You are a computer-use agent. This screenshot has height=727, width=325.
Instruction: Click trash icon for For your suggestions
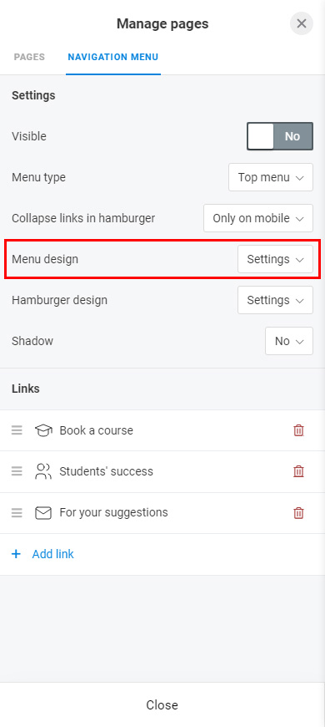pos(298,513)
